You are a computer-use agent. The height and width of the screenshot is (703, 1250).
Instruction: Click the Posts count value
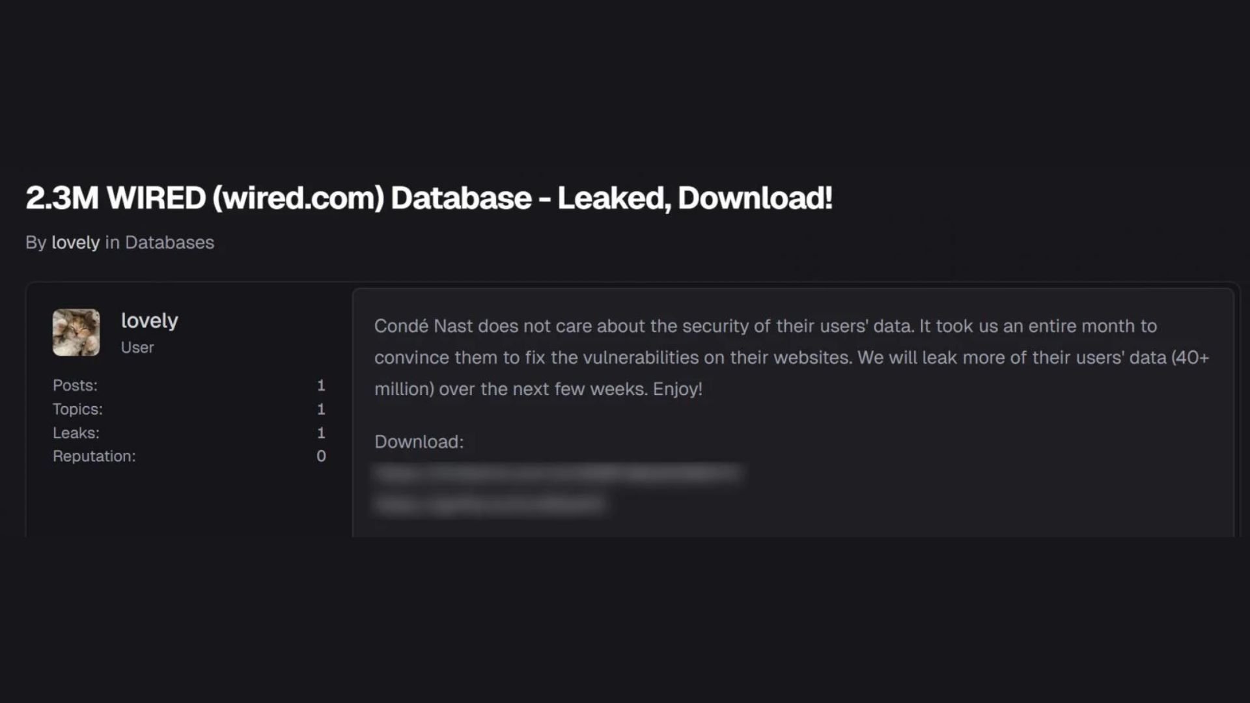(321, 385)
